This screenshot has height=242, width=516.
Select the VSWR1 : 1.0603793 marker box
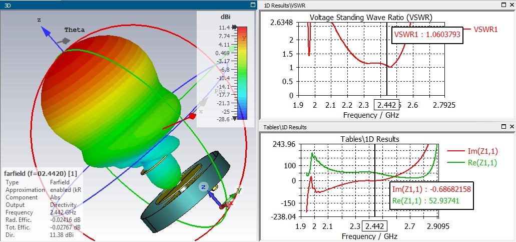coord(427,34)
